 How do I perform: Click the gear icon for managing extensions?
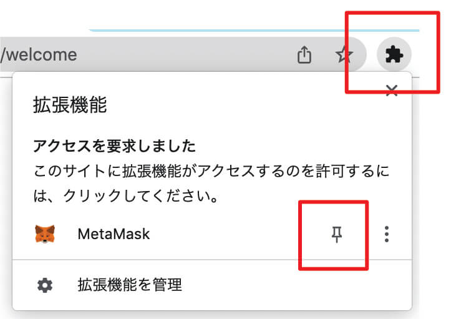(45, 285)
